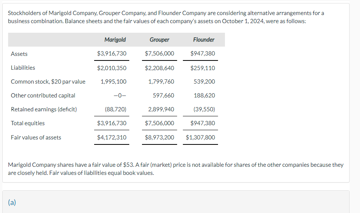Click Grouper retained earnings 2,899,940
The image size is (360, 213).
[161, 109]
